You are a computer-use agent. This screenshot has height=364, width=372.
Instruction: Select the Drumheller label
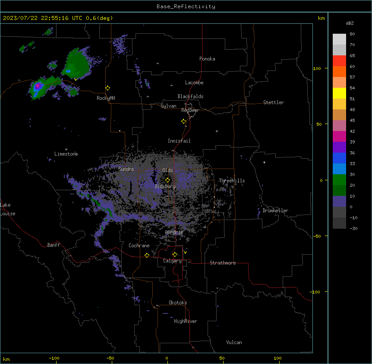(x=275, y=211)
